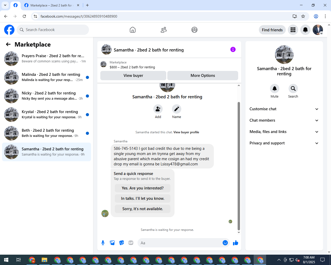Open Windows notification center icon

pyautogui.click(x=322, y=260)
